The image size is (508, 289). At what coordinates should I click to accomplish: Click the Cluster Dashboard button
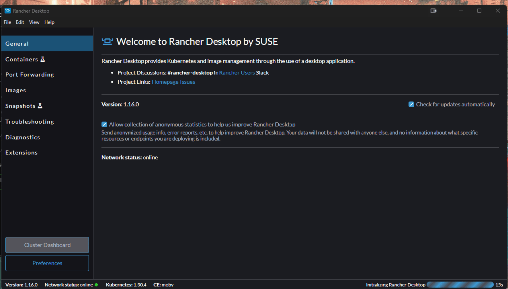tap(47, 245)
